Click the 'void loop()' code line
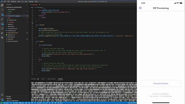 40,41
